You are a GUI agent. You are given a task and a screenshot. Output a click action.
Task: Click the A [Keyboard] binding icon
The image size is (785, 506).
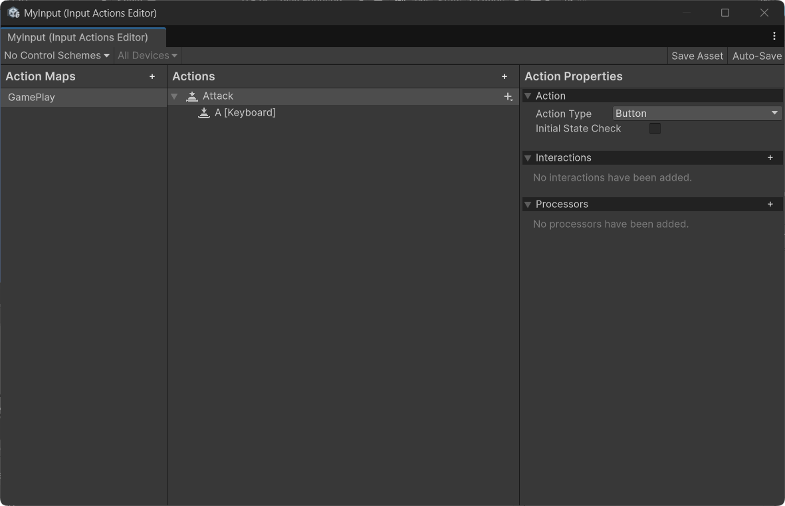pos(204,113)
